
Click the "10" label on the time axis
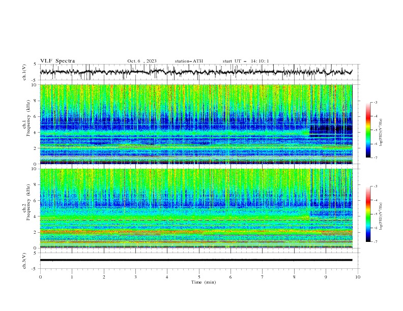[x=358, y=277]
